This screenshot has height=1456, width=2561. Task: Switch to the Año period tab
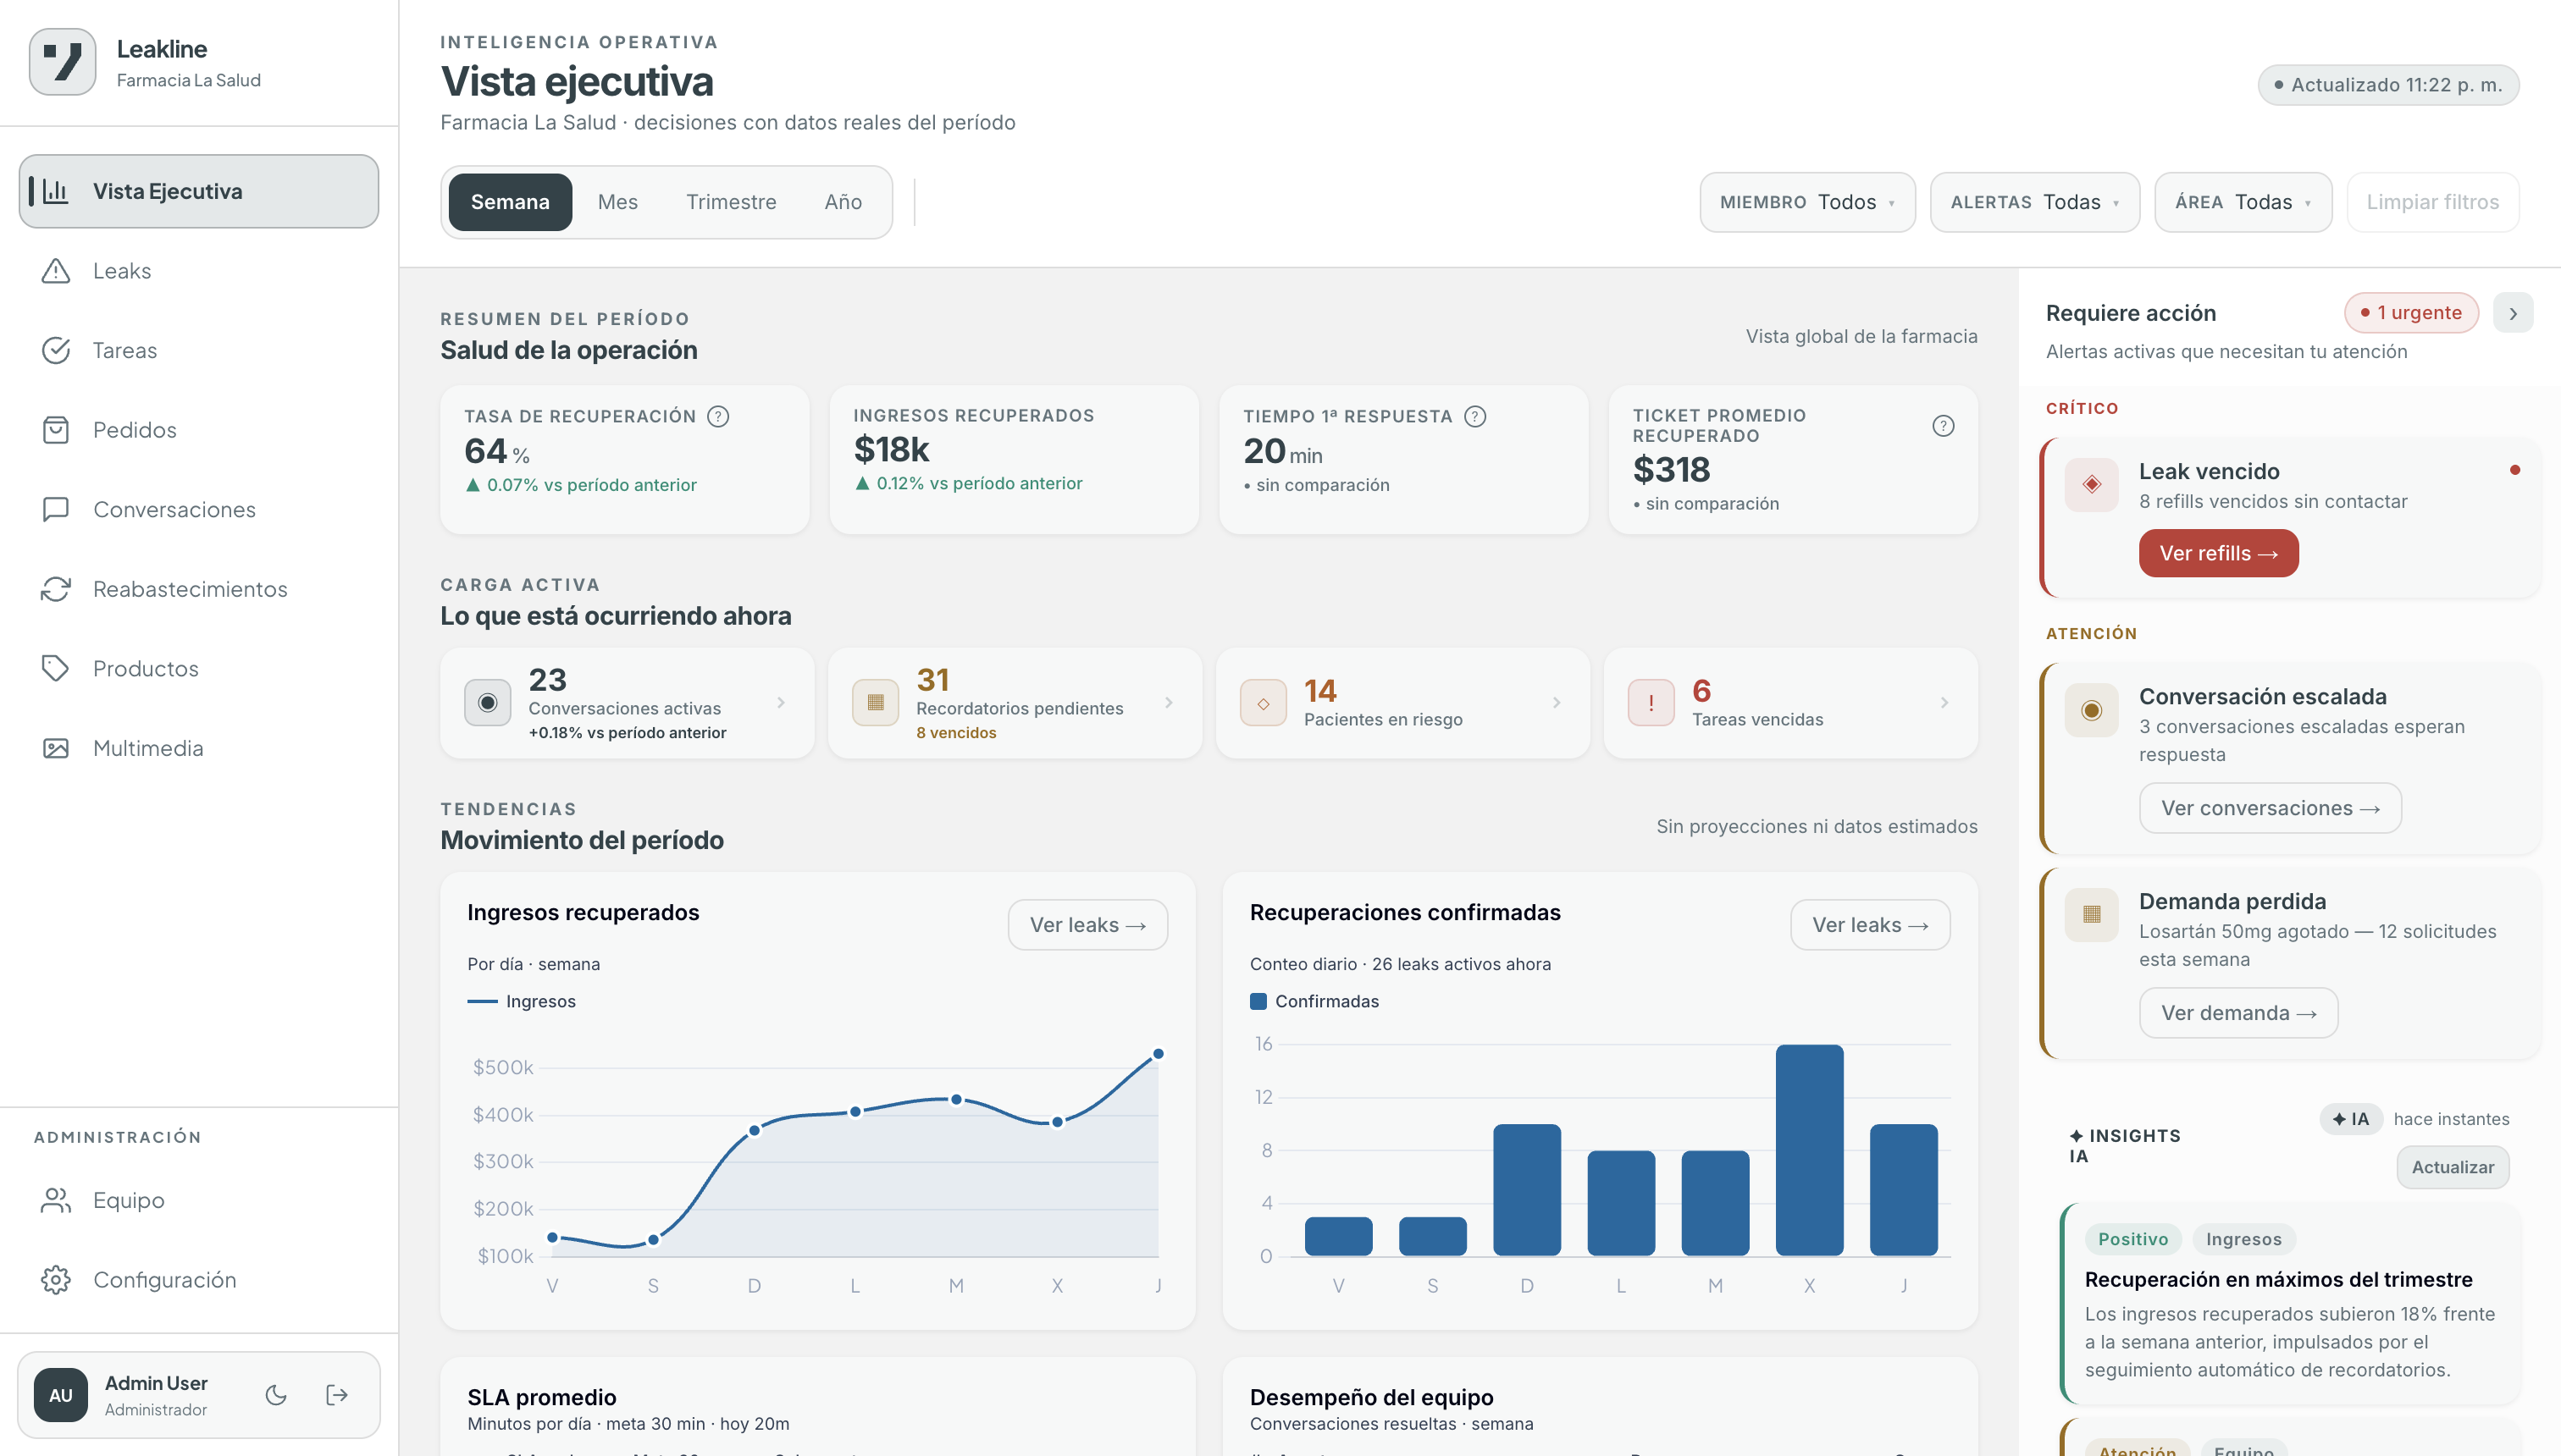[844, 202]
